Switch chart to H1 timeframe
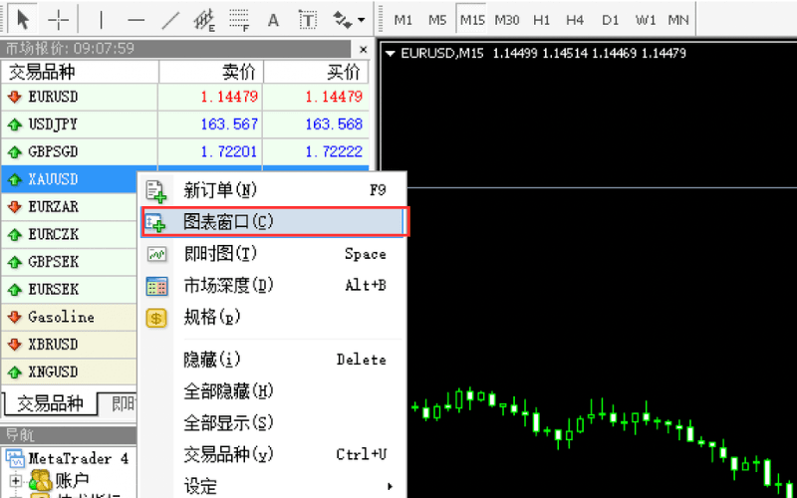This screenshot has height=498, width=797. (x=541, y=20)
